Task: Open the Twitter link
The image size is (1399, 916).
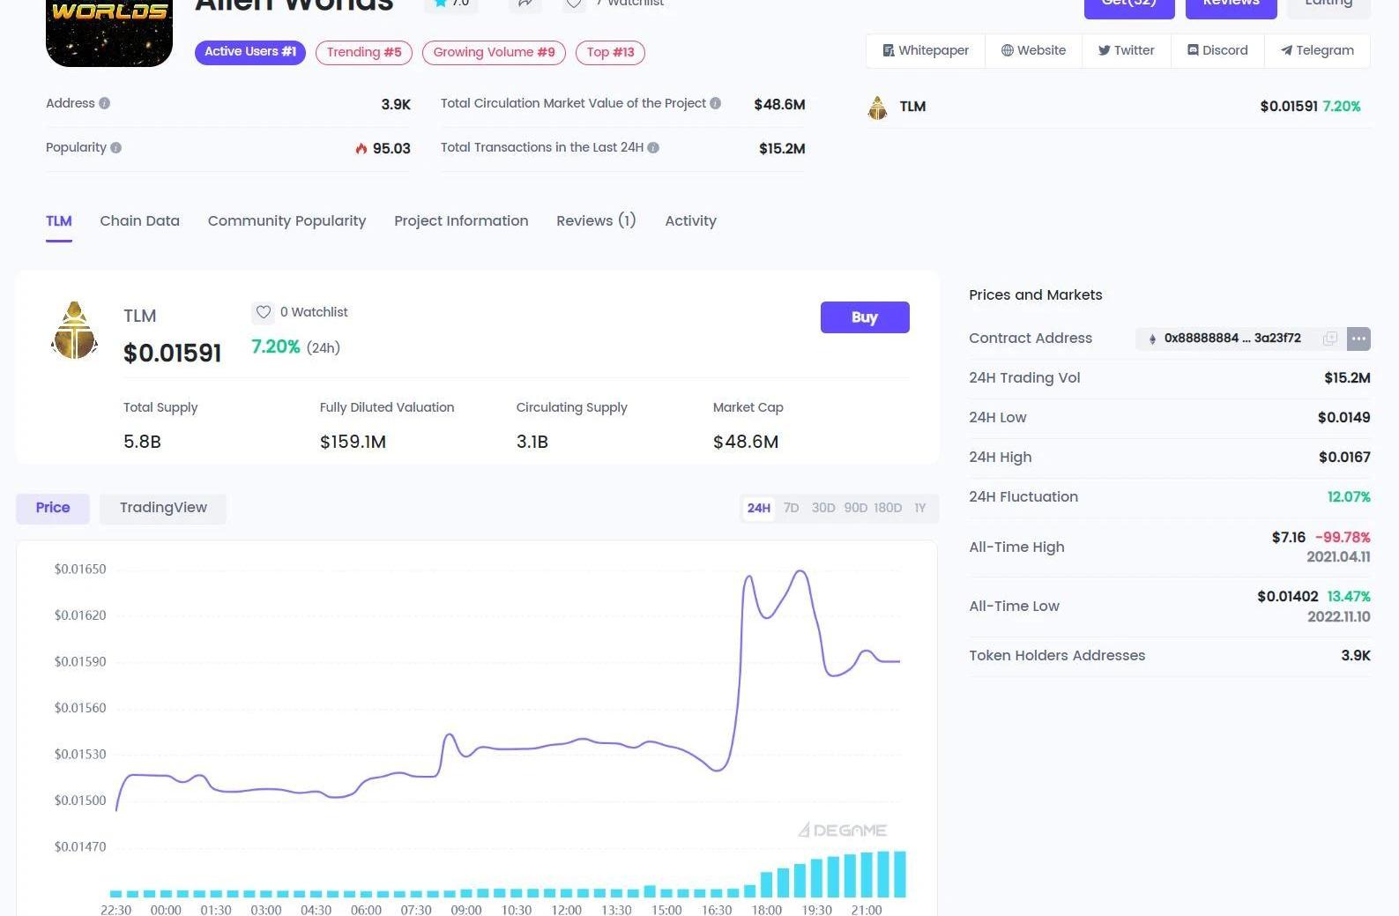Action: point(1126,50)
